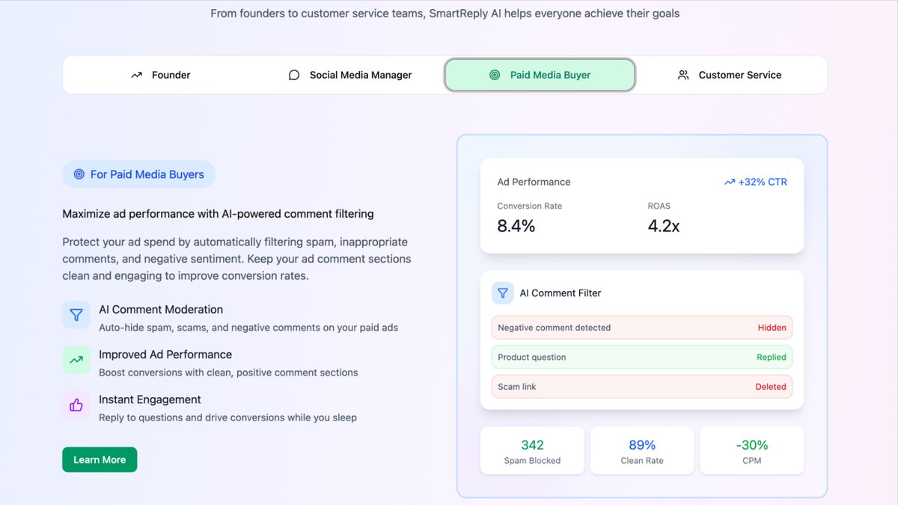
Task: Select the Founder tab
Action: pyautogui.click(x=160, y=75)
